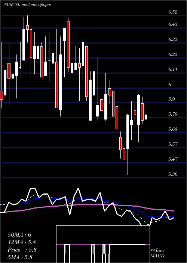The width and height of the screenshot is (187, 263).
Task: Select the lowest red candlestick near 5.47
Action: (x=124, y=154)
